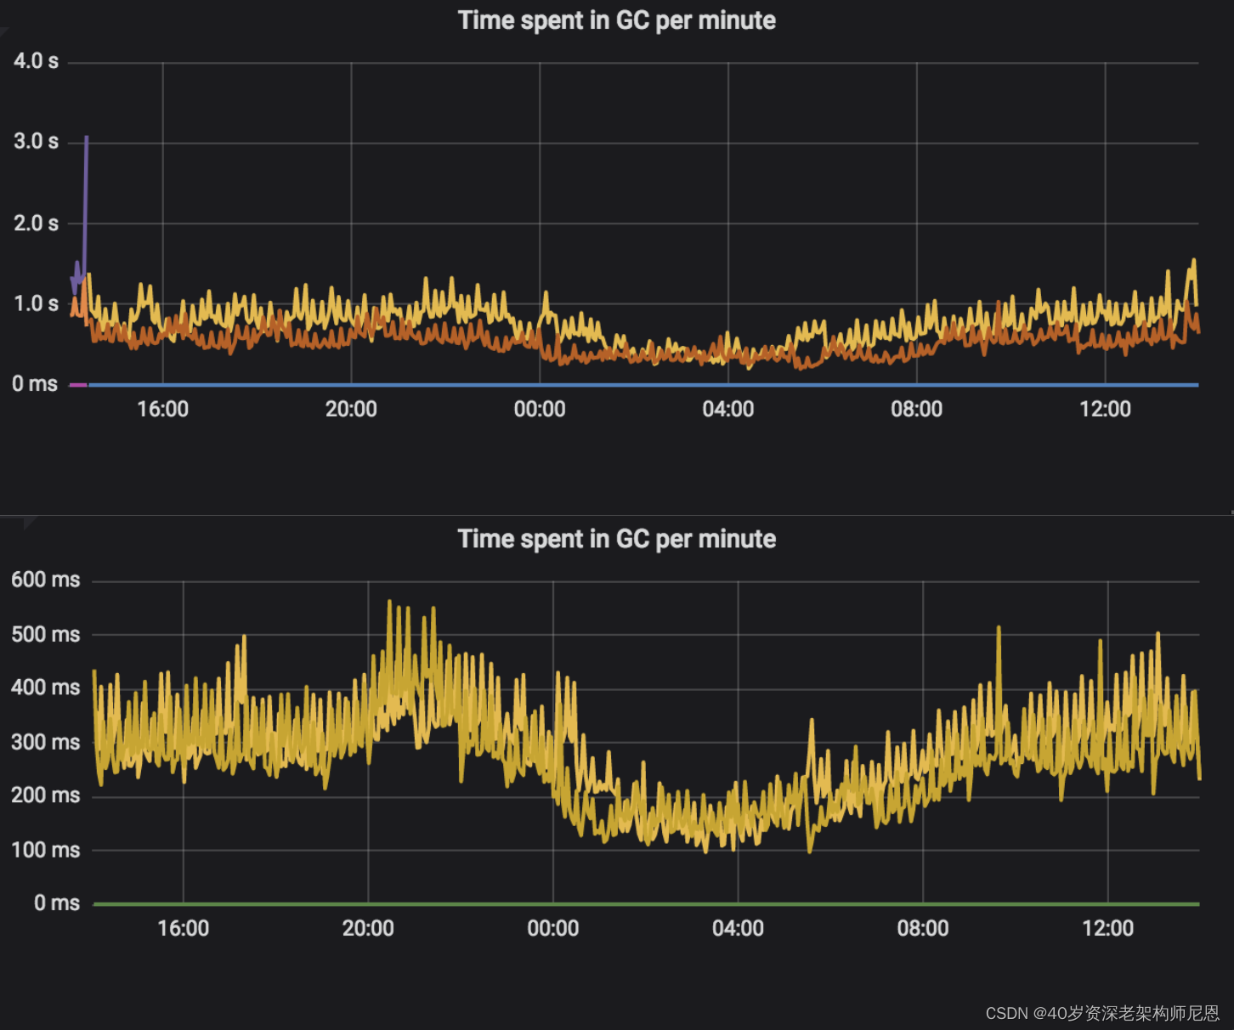Click the purple spike peak near 3.0 s
This screenshot has width=1234, height=1030.
pos(87,138)
